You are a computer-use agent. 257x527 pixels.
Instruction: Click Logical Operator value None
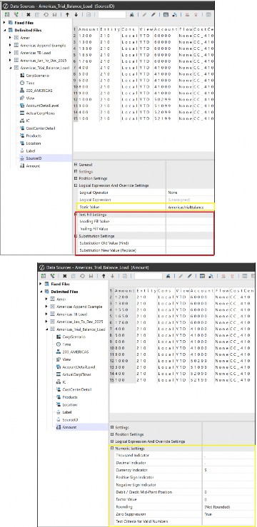[x=190, y=193]
